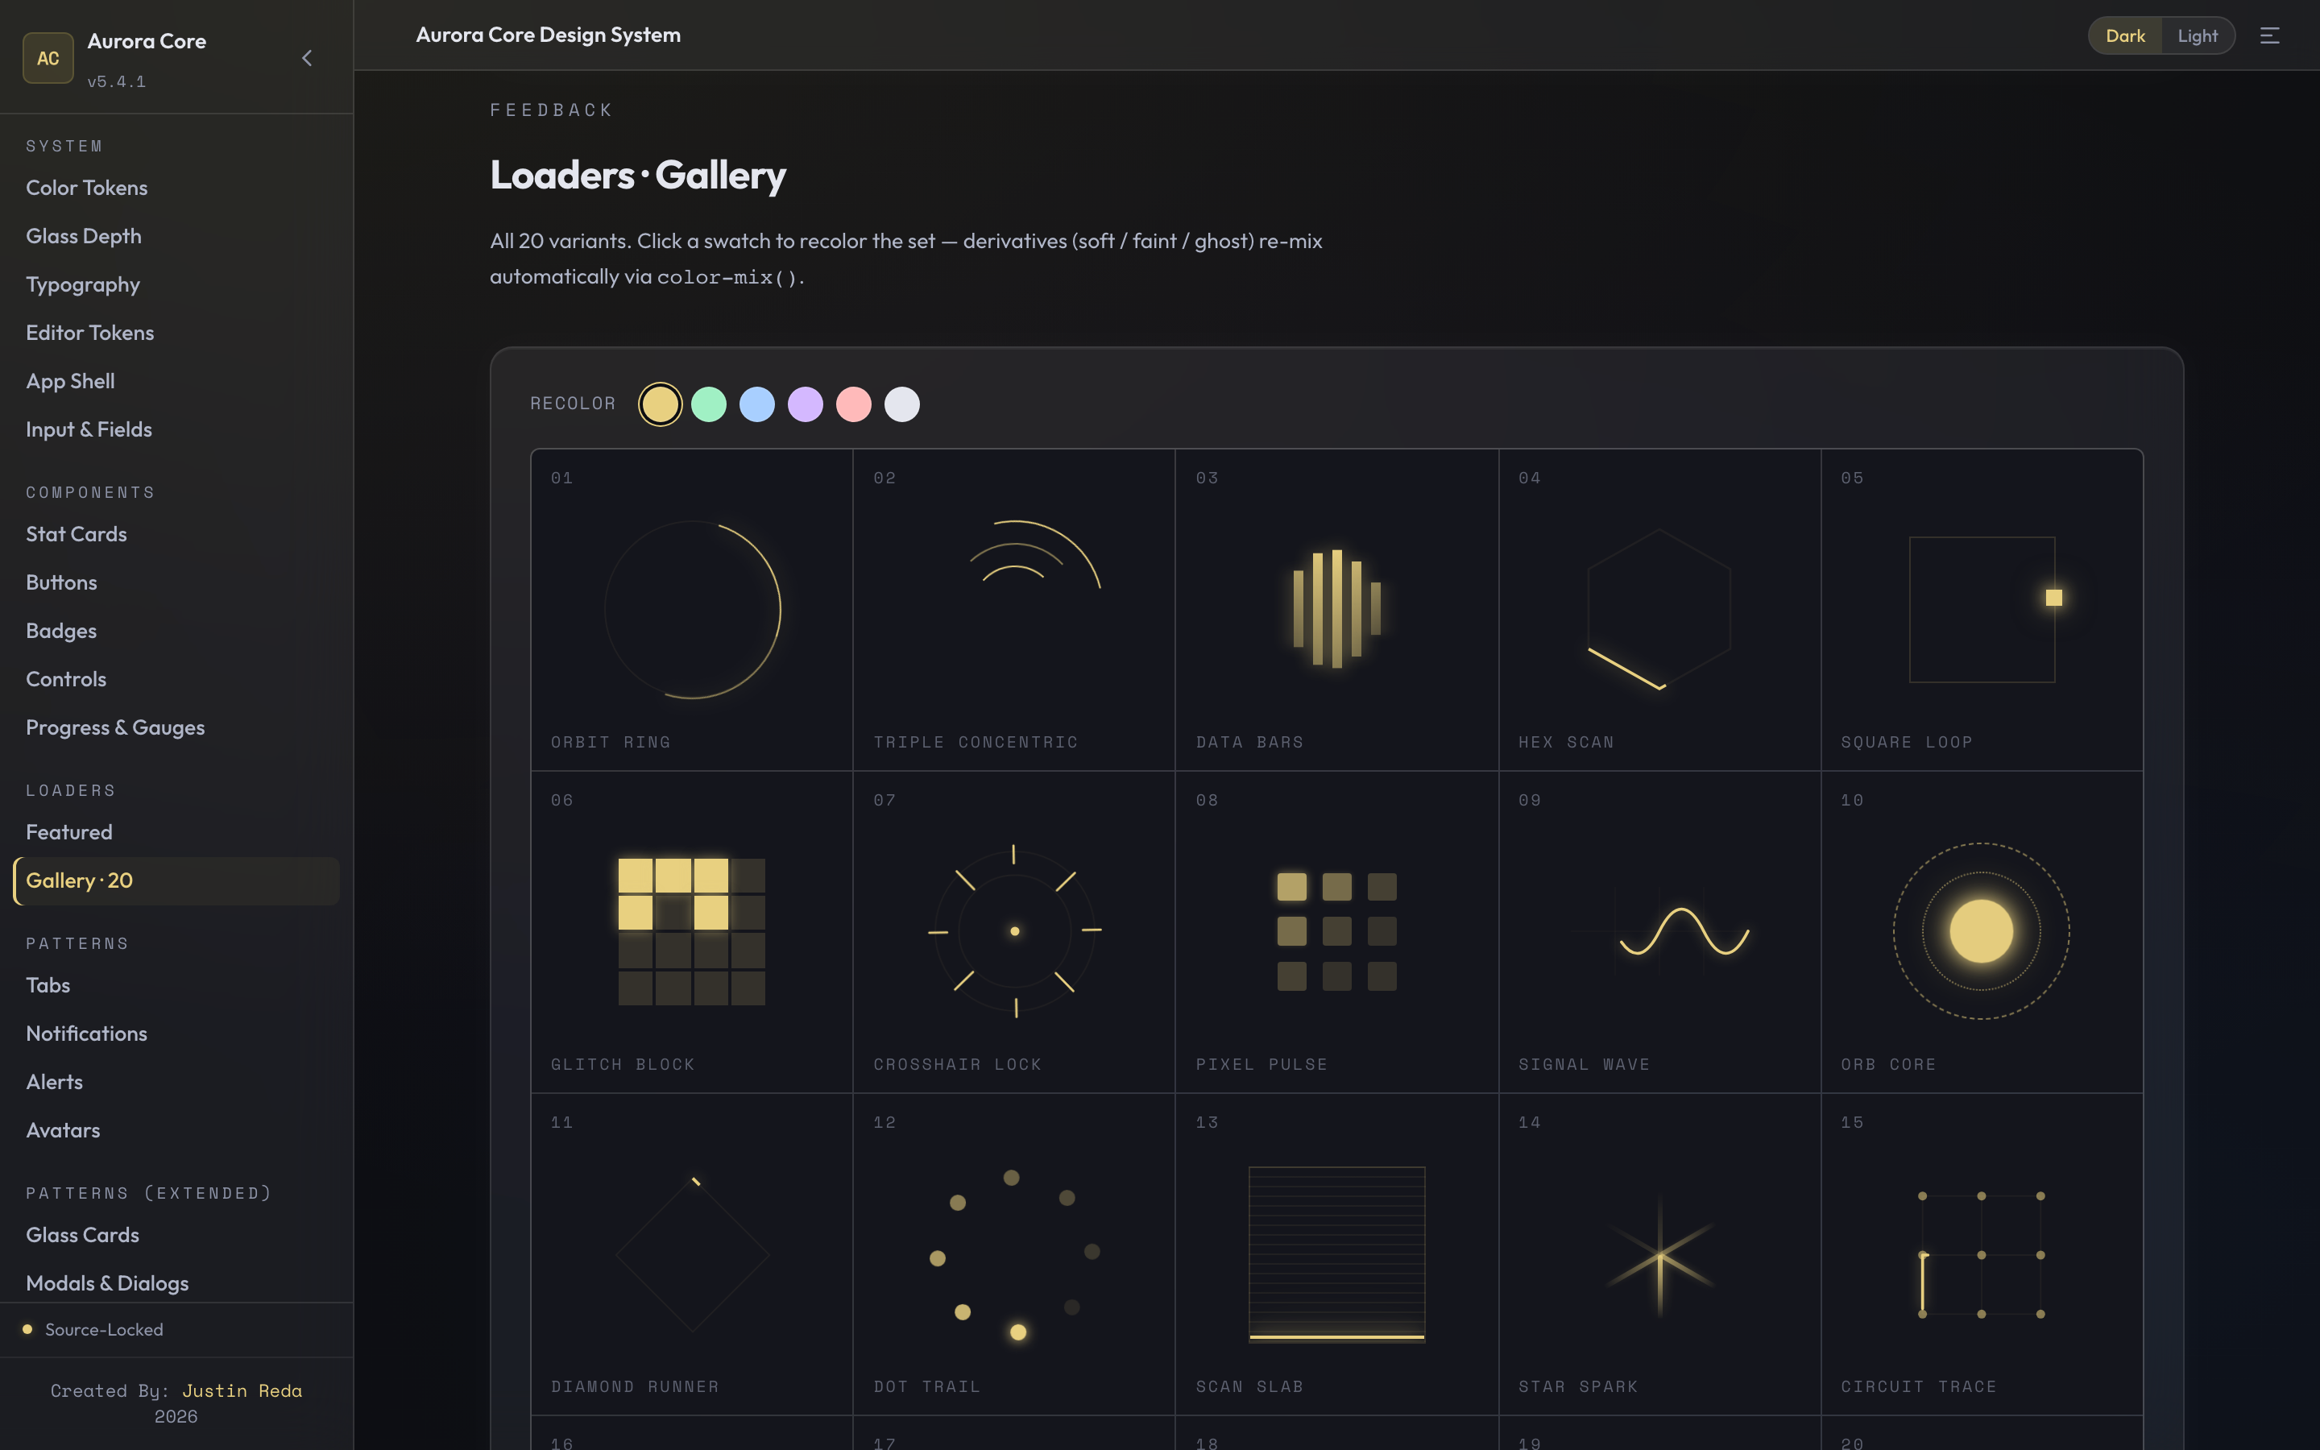2320x1450 pixels.
Task: Click the v5.4.1 version label
Action: [x=117, y=81]
